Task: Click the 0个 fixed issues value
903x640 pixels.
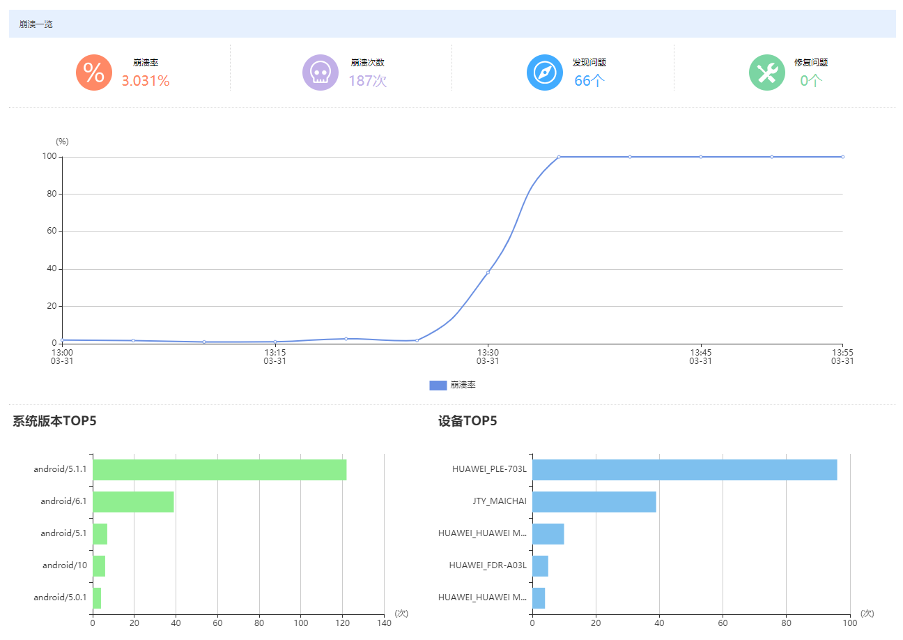Action: 811,81
